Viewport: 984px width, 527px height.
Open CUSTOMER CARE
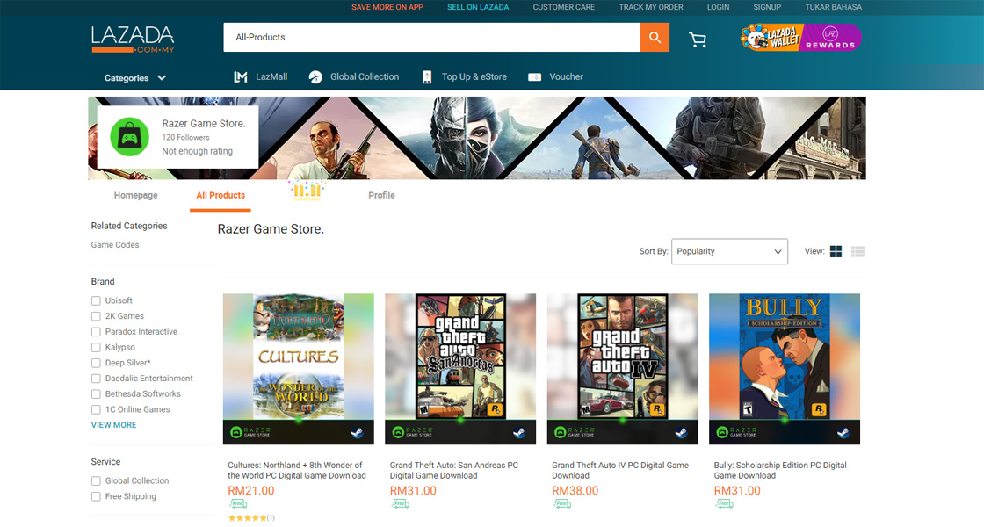tap(563, 8)
